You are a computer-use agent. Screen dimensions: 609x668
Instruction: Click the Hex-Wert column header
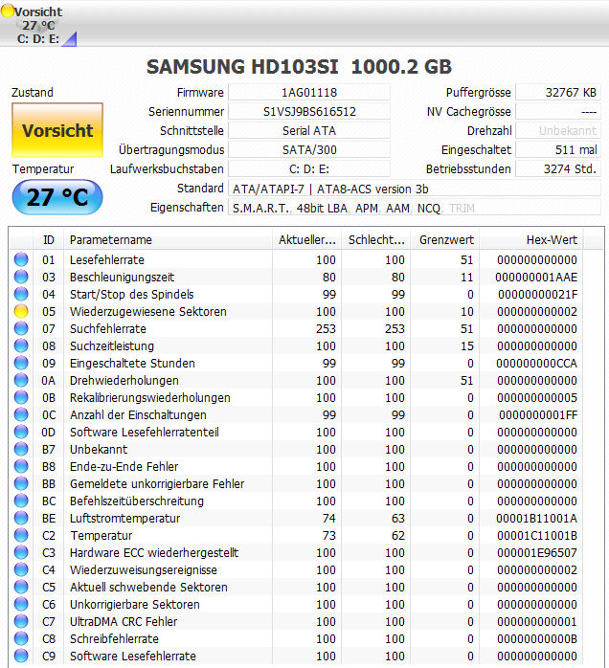coord(531,240)
